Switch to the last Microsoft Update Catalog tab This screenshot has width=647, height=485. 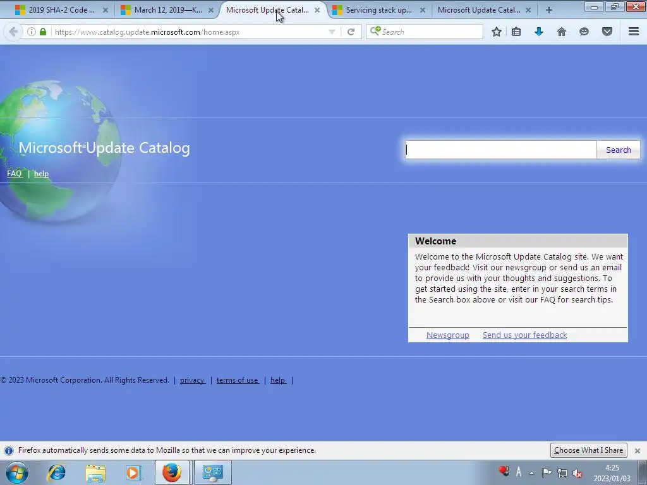coord(479,10)
